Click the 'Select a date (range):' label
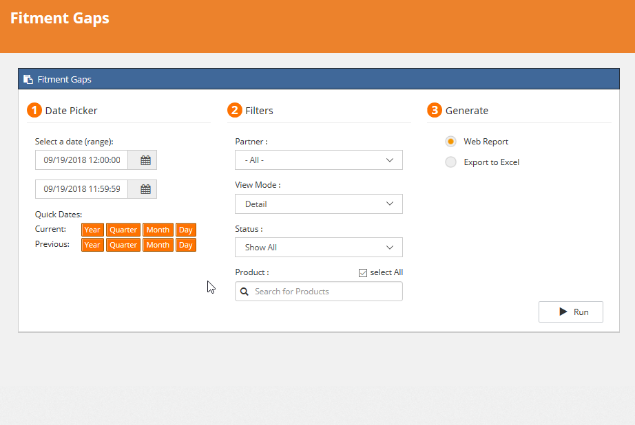The image size is (635, 425). tap(74, 142)
